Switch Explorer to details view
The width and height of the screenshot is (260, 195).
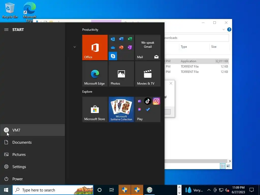pos(223,166)
